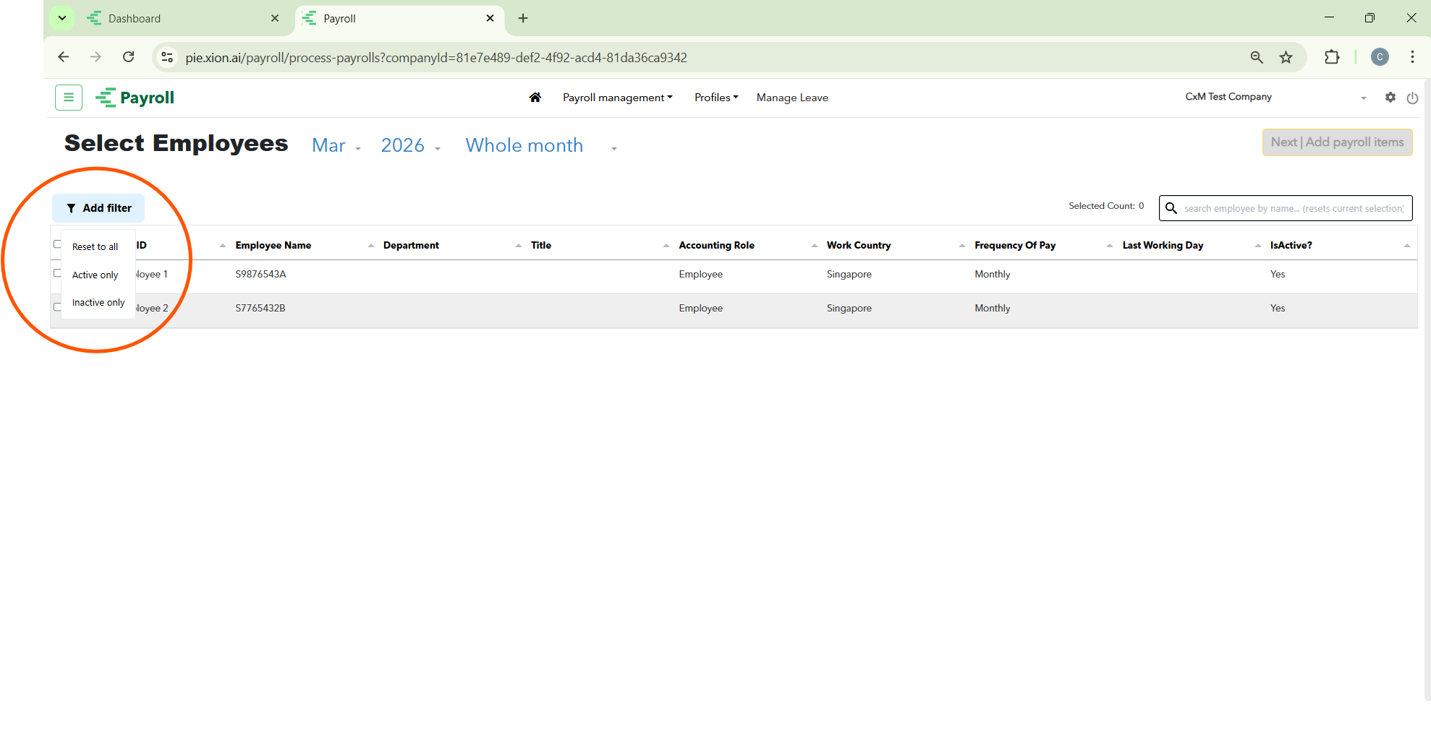Check the second employee row checkbox
This screenshot has width=1431, height=735.
57,307
